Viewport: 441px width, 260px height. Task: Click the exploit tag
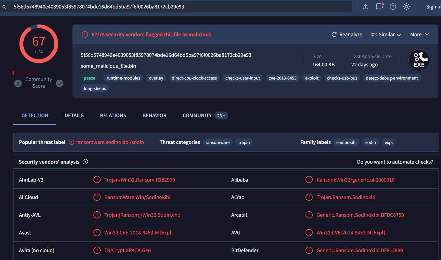312,78
